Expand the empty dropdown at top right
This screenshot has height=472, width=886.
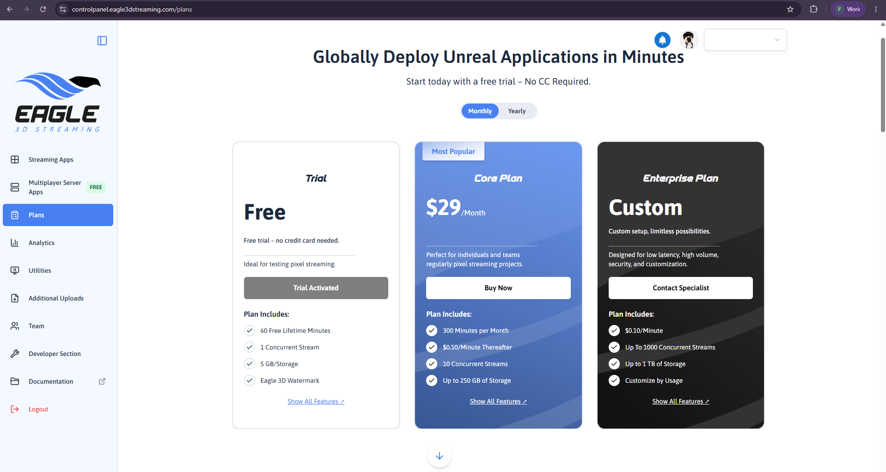click(x=745, y=40)
